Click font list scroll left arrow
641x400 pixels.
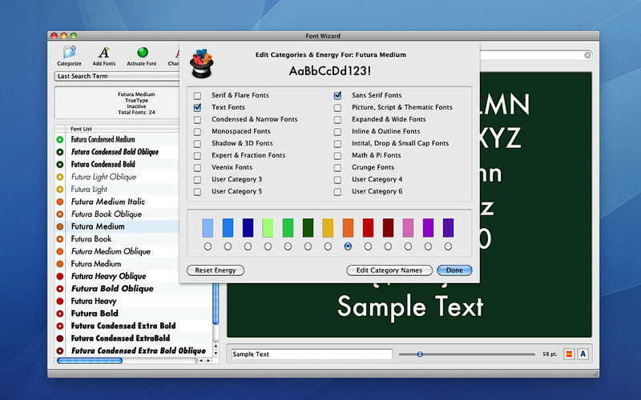pyautogui.click(x=202, y=361)
